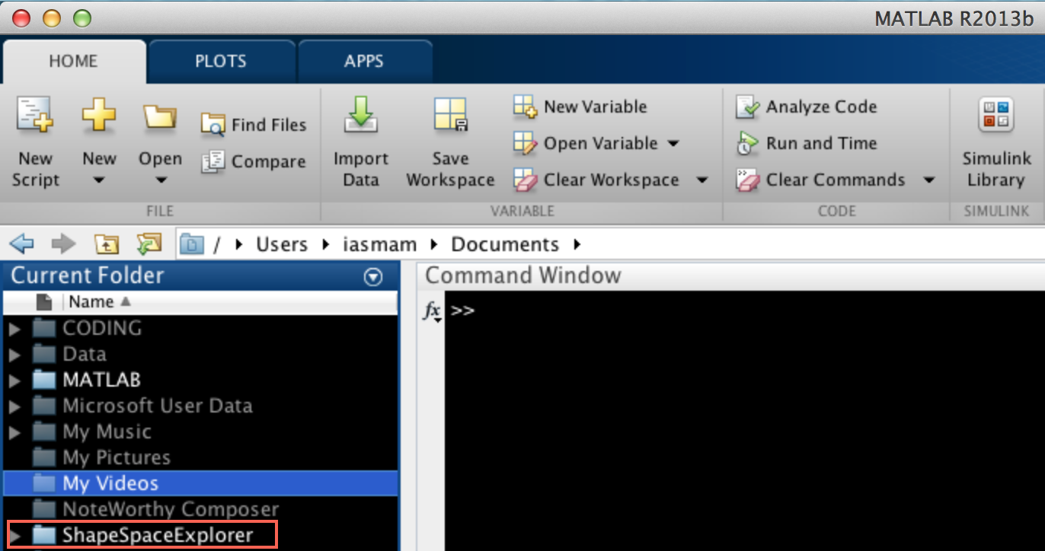This screenshot has height=551, width=1045.
Task: Switch to the APPS tab
Action: click(364, 62)
